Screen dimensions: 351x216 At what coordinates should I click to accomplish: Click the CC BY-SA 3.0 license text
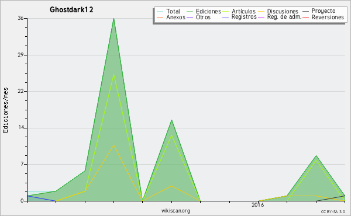[333, 212]
